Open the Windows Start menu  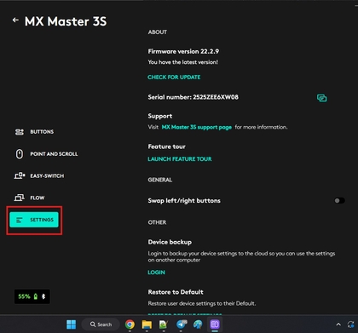click(71, 324)
